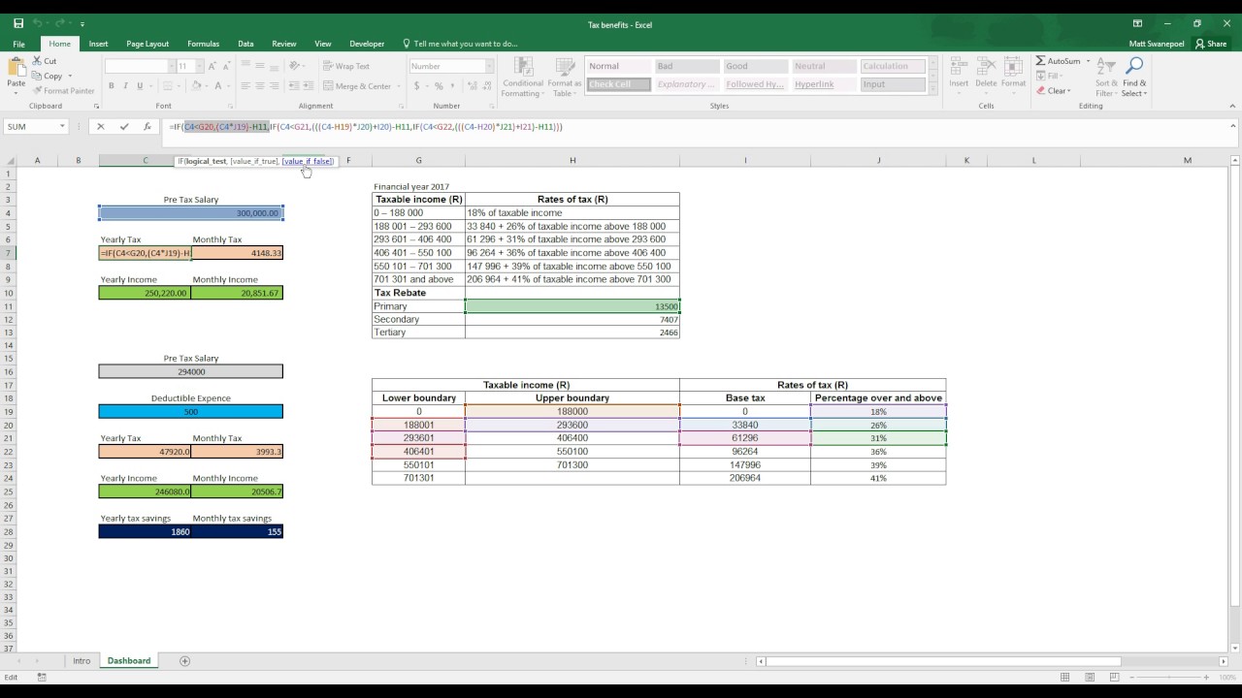Click the Find & Select magnifier icon
Viewport: 1242px width, 698px height.
point(1133,66)
